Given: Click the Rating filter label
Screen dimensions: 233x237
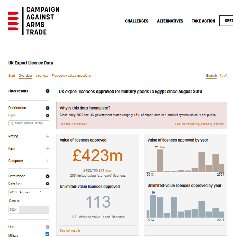Looking at the screenshot, I should point(13,136).
